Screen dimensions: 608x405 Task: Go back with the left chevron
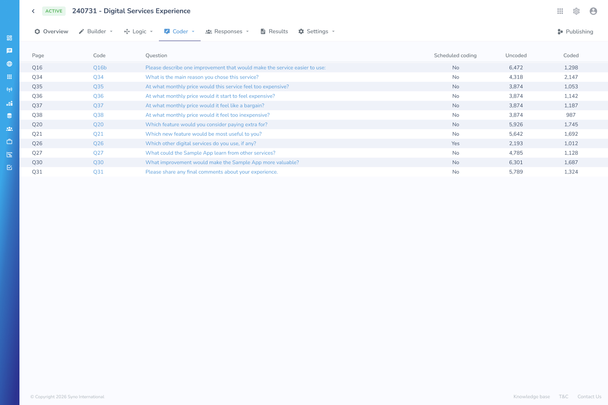click(x=33, y=11)
